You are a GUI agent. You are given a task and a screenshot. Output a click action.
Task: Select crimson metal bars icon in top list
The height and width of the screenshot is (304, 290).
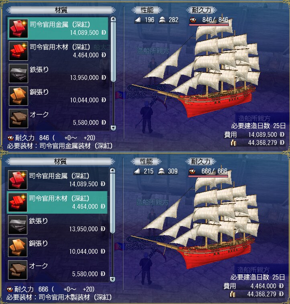(18, 28)
